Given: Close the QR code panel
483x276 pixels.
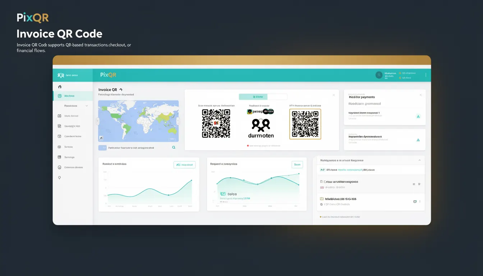Looking at the screenshot, I should click(333, 95).
